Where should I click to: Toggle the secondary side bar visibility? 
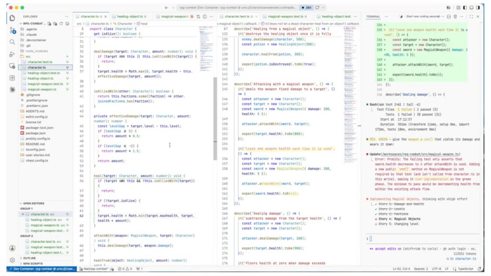click(478, 8)
